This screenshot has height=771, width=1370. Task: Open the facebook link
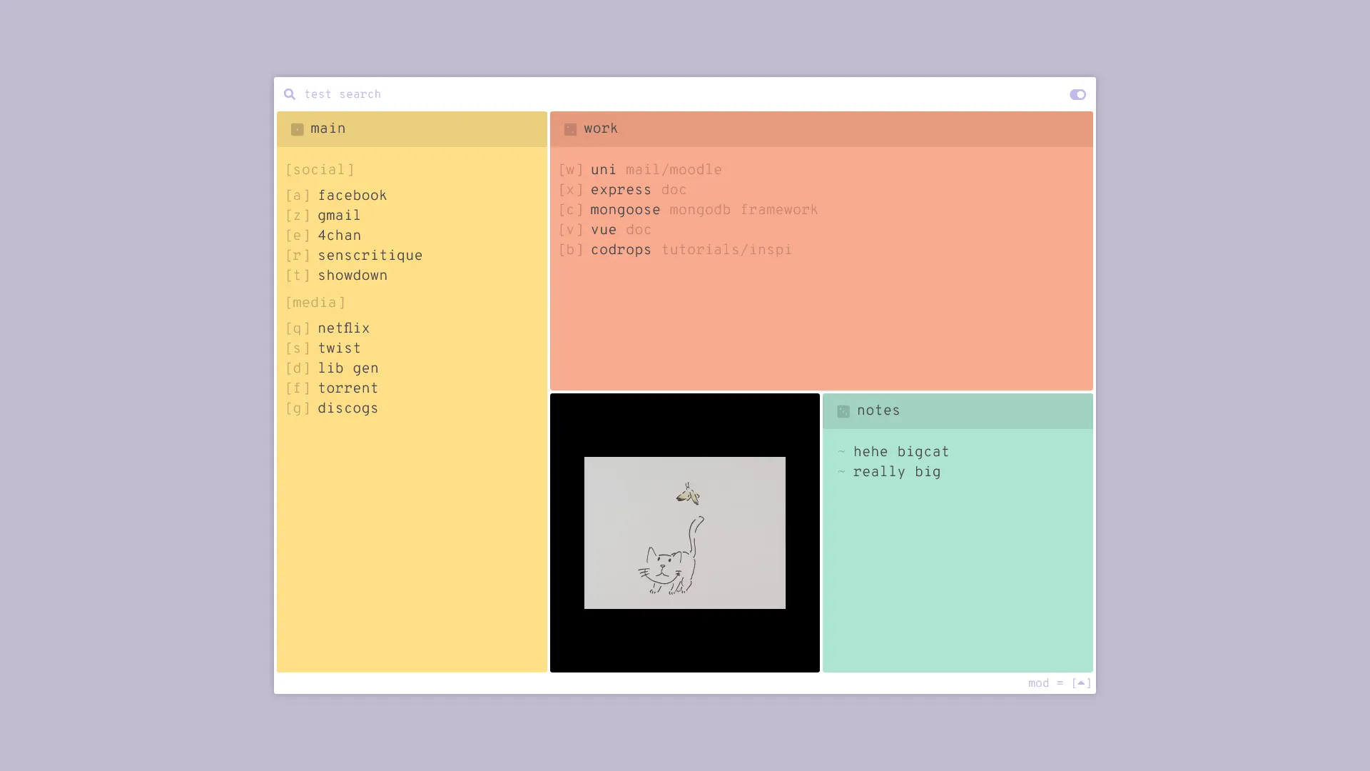352,196
